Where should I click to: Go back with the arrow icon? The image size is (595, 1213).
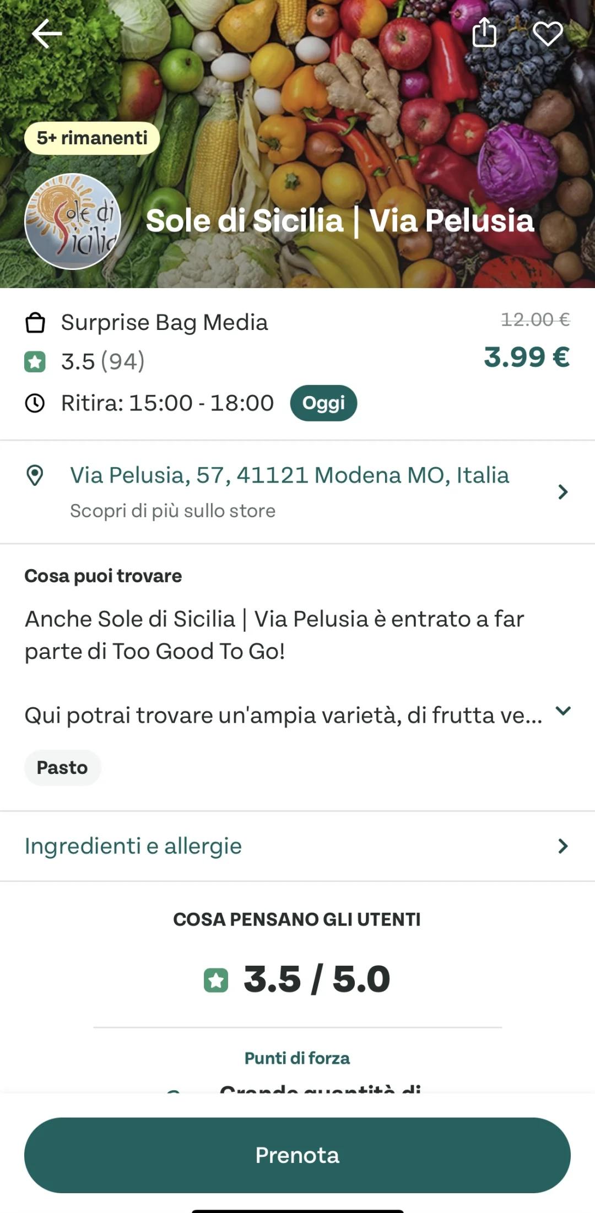[x=47, y=34]
